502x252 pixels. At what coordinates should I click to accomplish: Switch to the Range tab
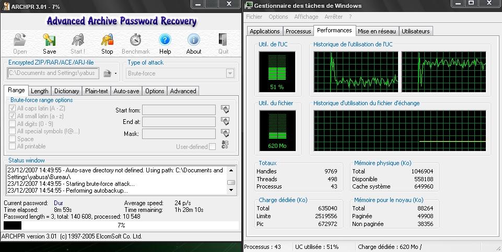click(x=16, y=90)
